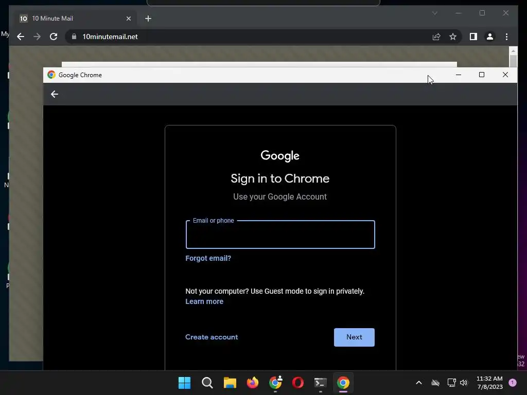Open the notification badge in the tray

click(x=513, y=383)
